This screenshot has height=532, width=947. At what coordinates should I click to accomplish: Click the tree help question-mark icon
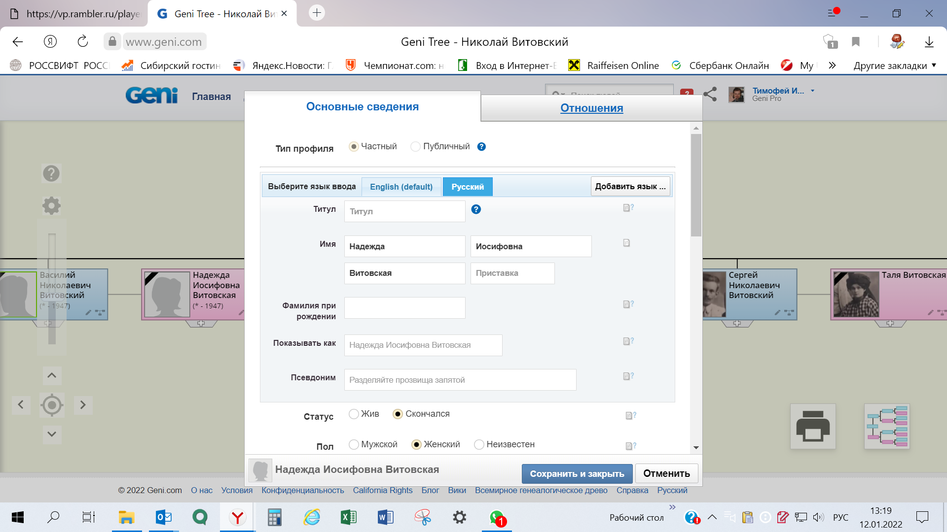[51, 173]
